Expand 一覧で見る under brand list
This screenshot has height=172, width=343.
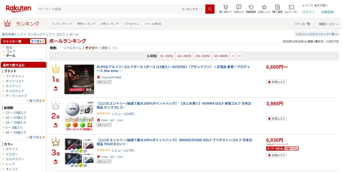tap(35, 101)
